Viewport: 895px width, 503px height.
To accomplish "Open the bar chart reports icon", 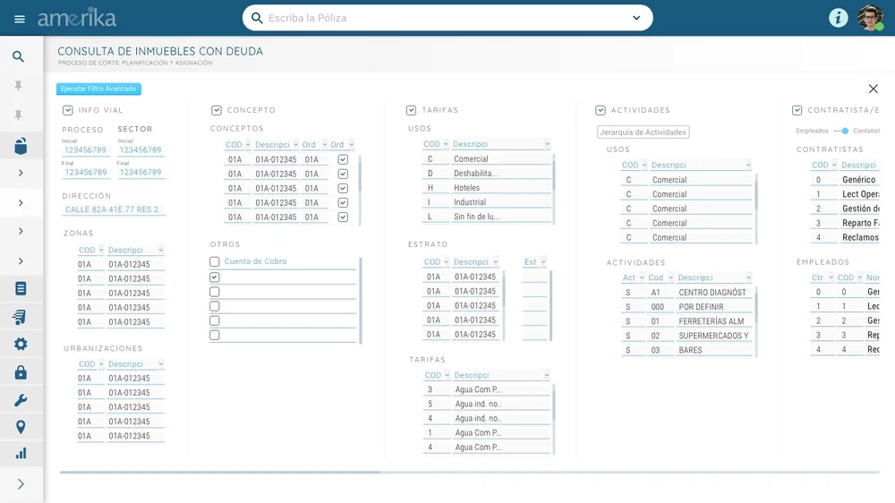I will pyautogui.click(x=21, y=454).
